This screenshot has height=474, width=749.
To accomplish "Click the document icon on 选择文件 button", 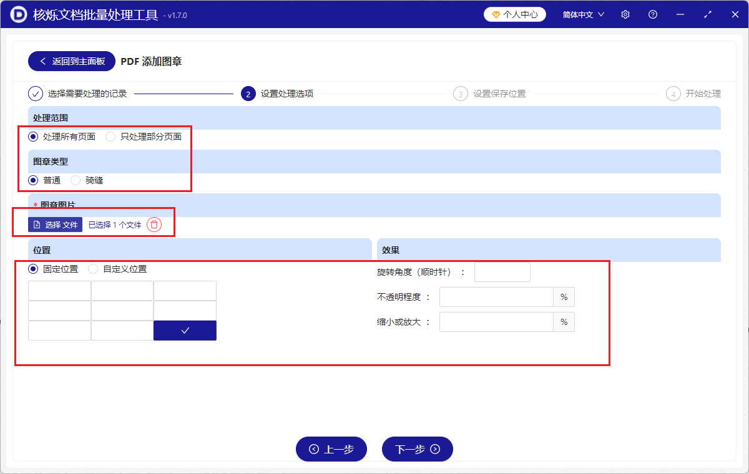I will (x=36, y=225).
